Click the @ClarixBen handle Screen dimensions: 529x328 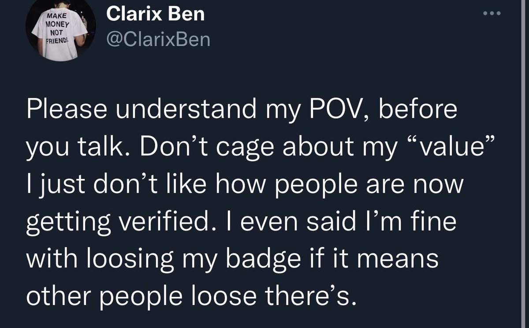158,39
